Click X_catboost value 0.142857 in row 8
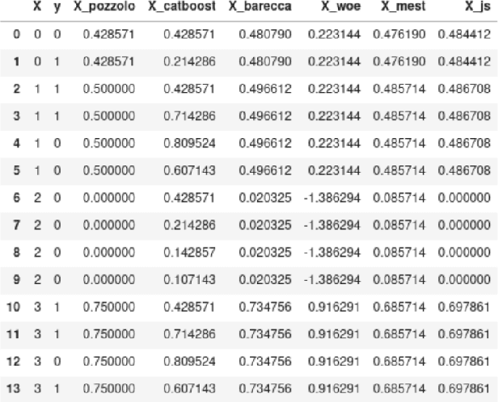Viewport: 498px width, 402px height. 190,252
